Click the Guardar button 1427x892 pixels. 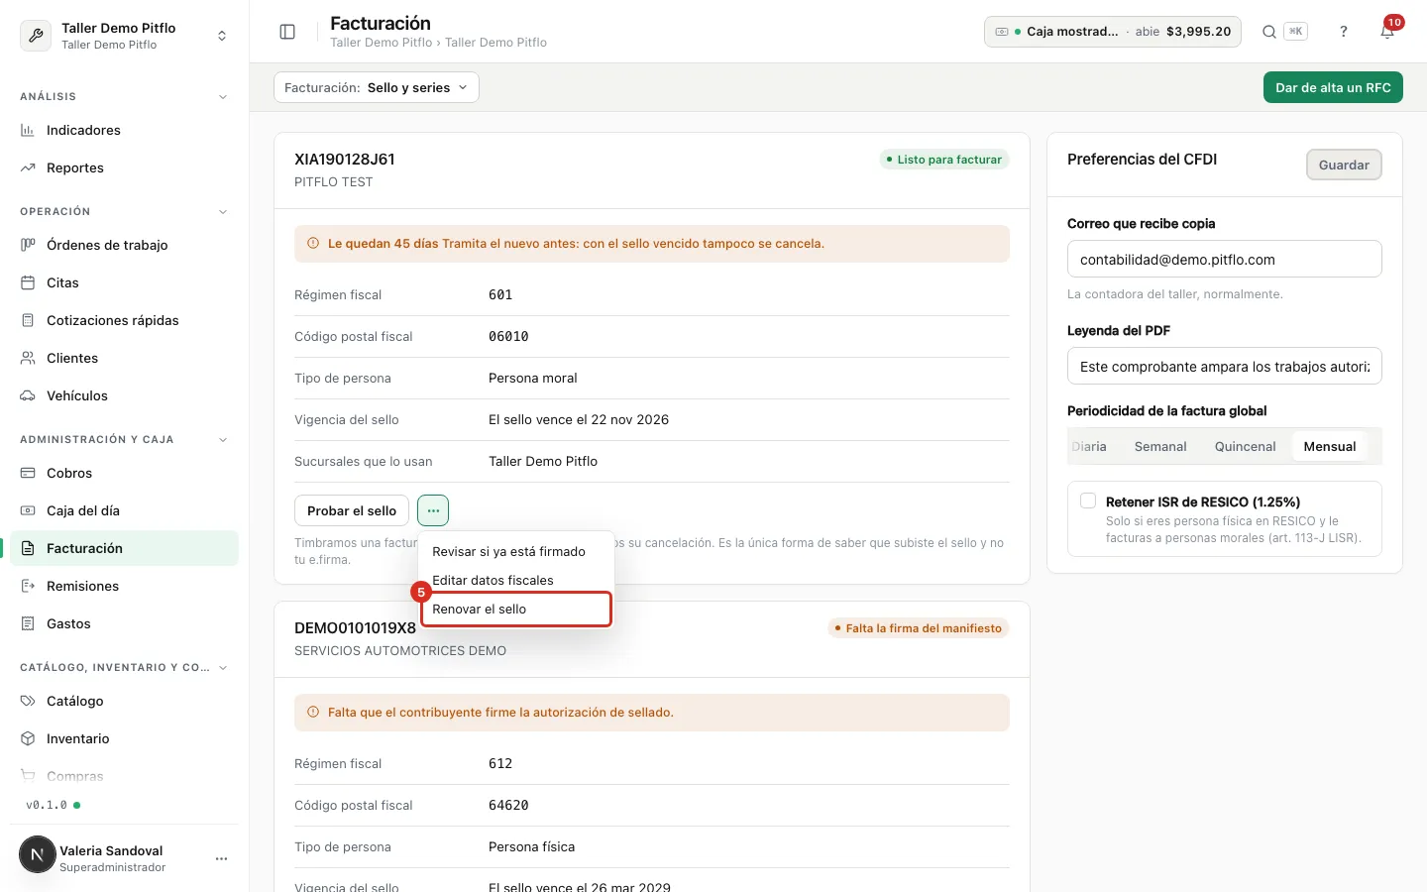point(1344,165)
